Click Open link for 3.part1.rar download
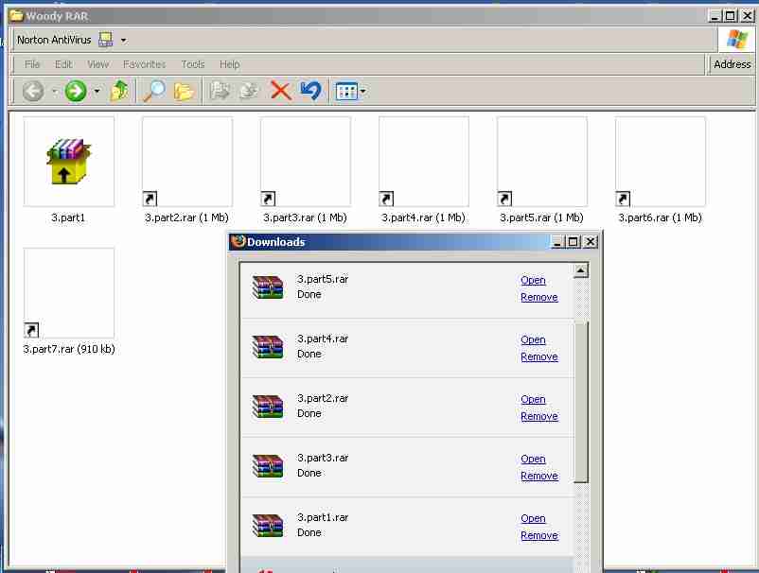 pyautogui.click(x=533, y=518)
